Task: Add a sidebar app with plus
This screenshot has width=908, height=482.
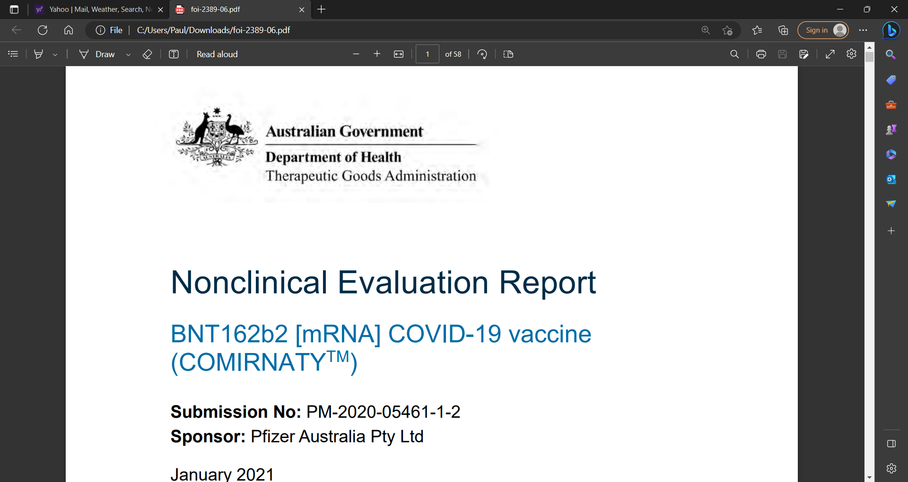Action: coord(891,231)
